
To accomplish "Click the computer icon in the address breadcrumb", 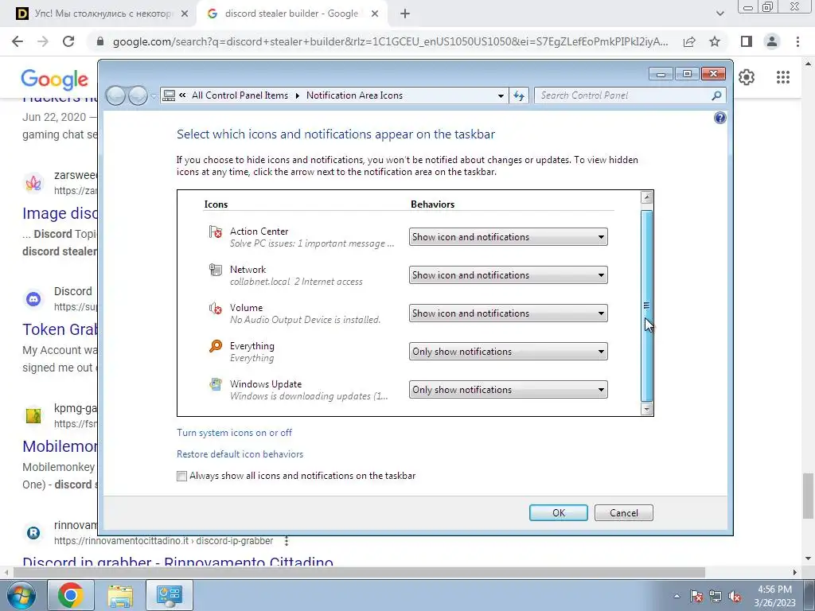I will coord(169,95).
